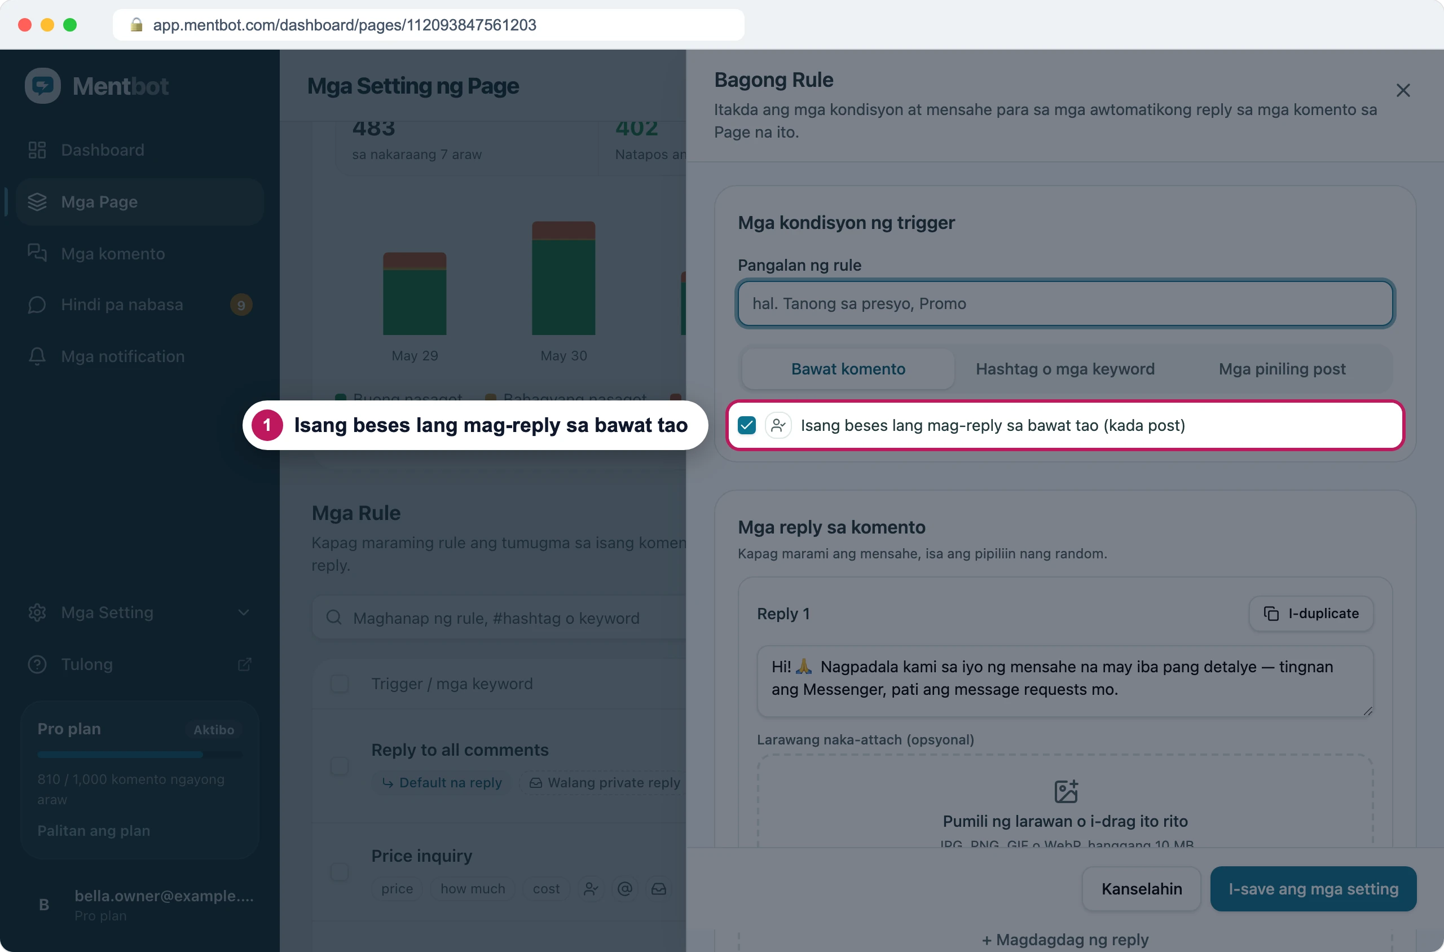Click the I-duplicate button for Reply 1

click(1310, 614)
